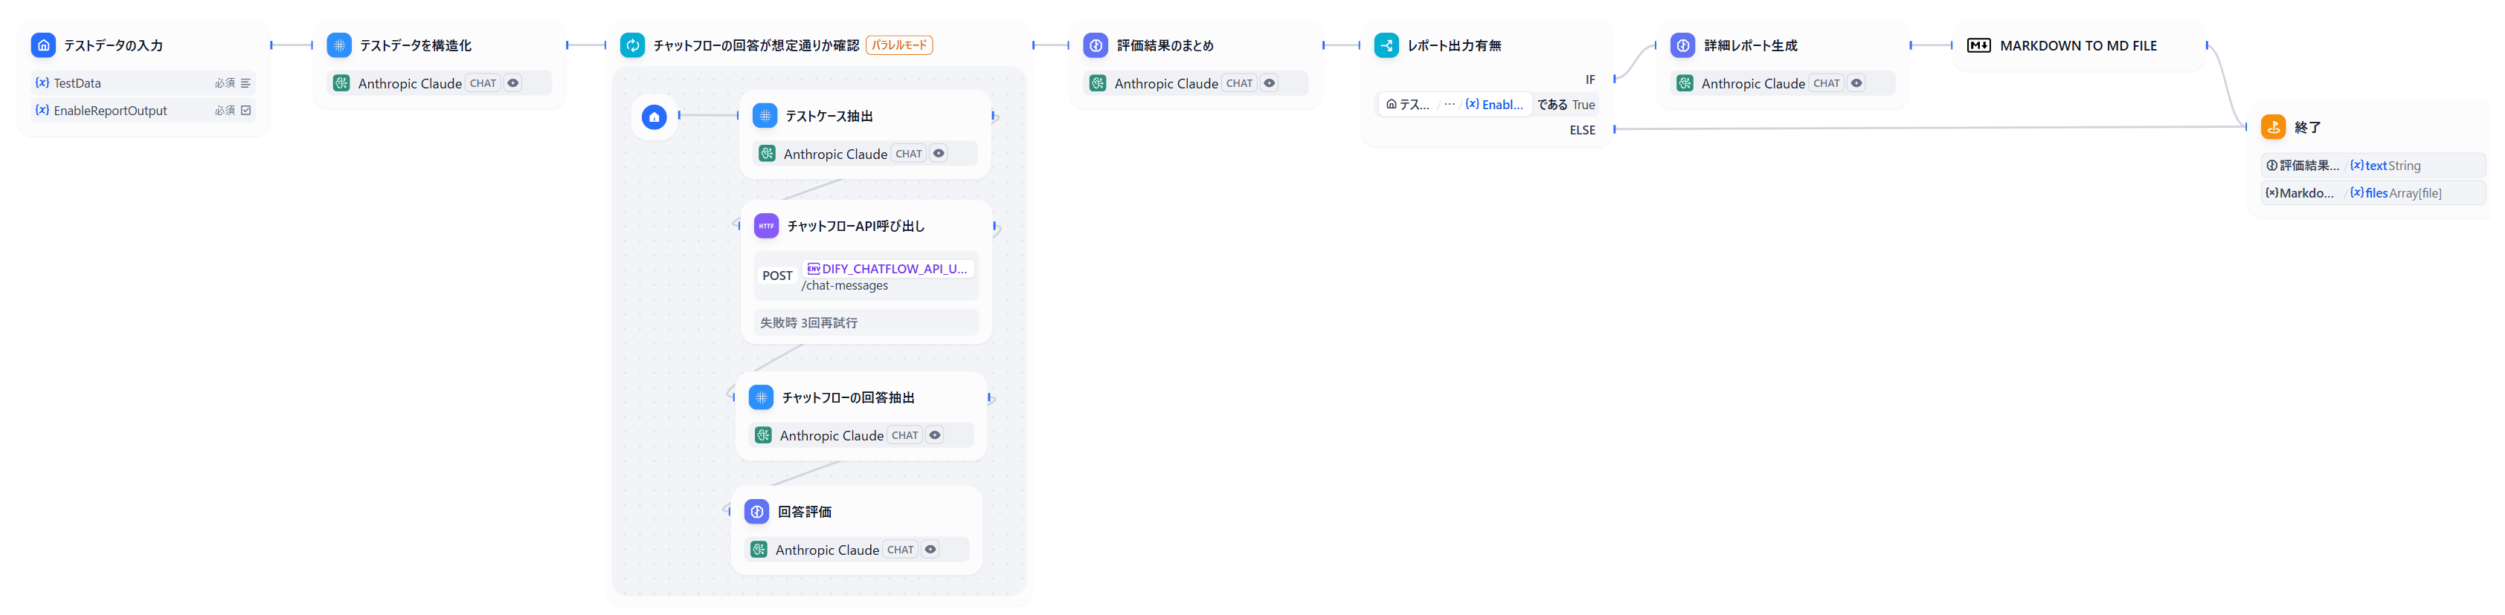This screenshot has height=615, width=2505.
Task: Select the iteration start home icon inside the loop
Action: [x=655, y=117]
